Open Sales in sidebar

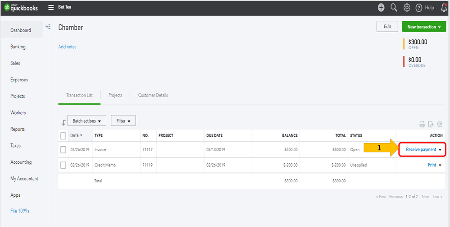pyautogui.click(x=15, y=63)
